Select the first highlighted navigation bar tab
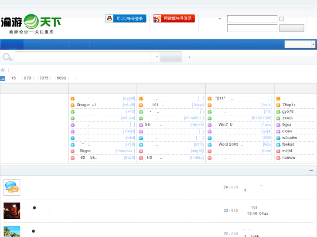This screenshot has height=237, width=317. 12,44
